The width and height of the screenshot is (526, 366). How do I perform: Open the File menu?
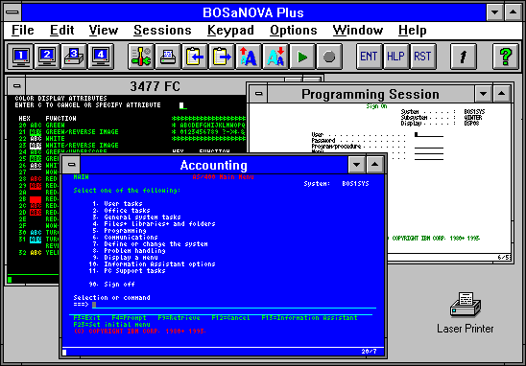[22, 30]
